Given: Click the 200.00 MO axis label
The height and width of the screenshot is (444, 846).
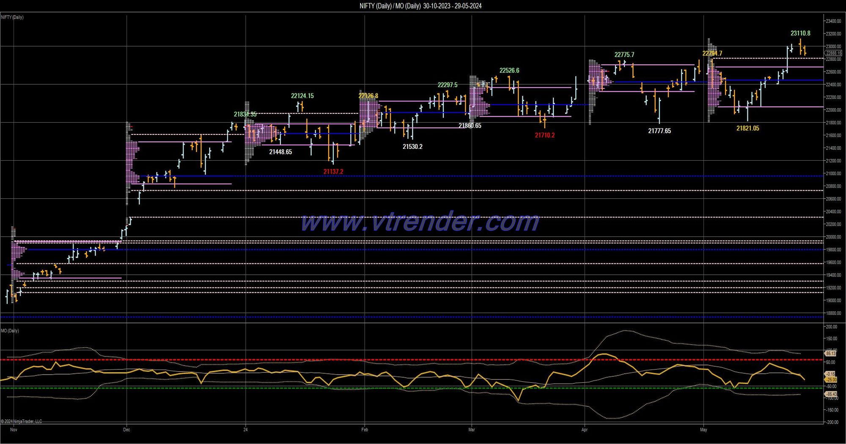Looking at the screenshot, I should pos(831,326).
